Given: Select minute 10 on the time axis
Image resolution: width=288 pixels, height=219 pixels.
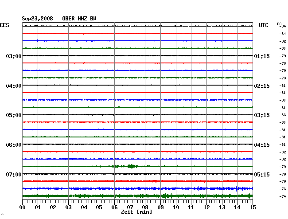Looking at the screenshot, I should click(x=176, y=207).
